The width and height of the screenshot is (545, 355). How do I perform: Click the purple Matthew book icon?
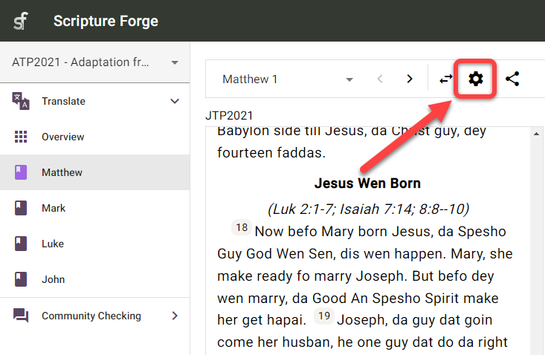(x=21, y=172)
